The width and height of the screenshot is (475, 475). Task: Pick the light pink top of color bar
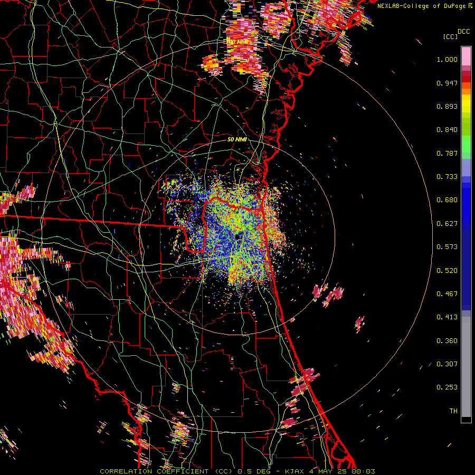(466, 56)
